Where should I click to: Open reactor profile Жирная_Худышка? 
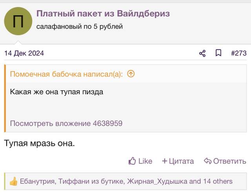157,181
